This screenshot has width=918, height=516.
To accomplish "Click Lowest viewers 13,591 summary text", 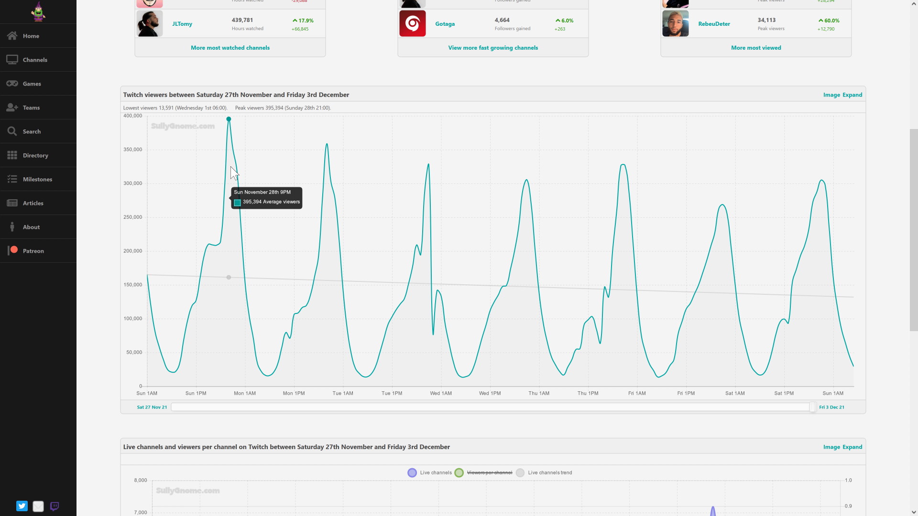I will (x=175, y=108).
